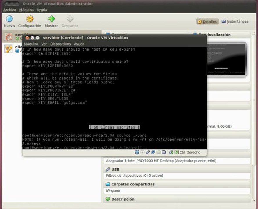Image resolution: width=258 pixels, height=209 pixels.
Task: Click the optical disc status icon
Action: pos(142,152)
